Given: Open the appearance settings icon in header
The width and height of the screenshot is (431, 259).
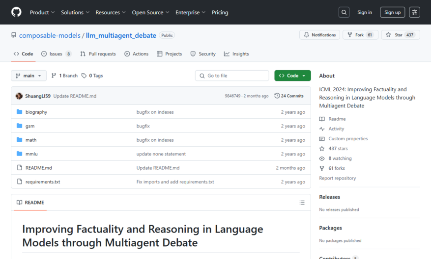Looking at the screenshot, I should tap(414, 12).
